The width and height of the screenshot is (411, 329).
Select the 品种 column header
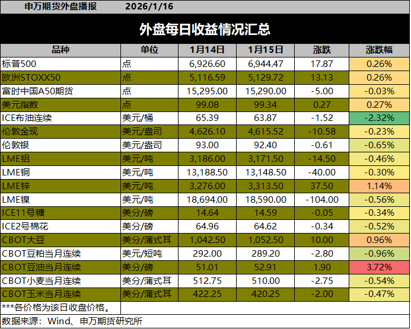point(60,50)
